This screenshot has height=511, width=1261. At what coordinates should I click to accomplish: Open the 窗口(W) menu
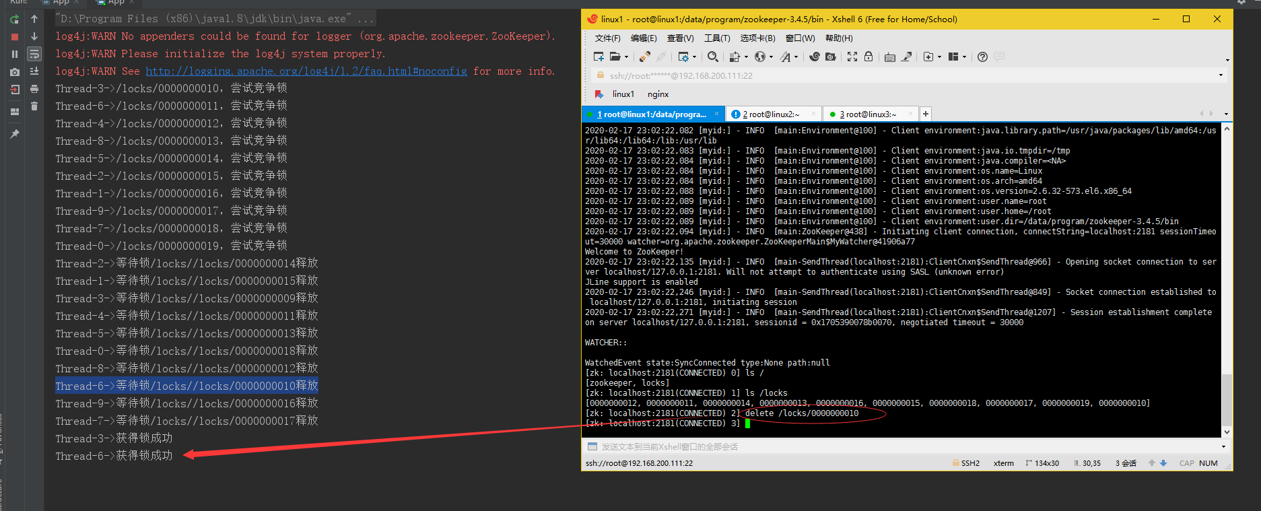[x=800, y=38]
